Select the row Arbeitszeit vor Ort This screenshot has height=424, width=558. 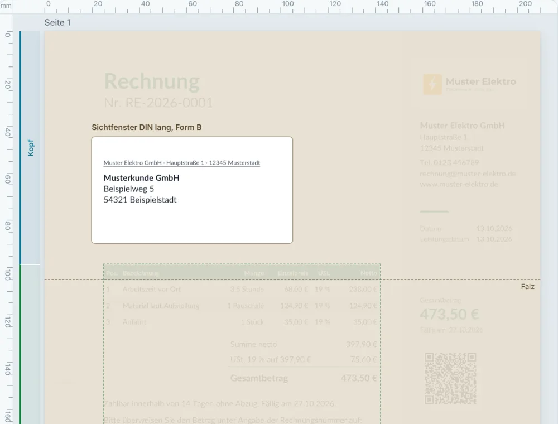[x=242, y=289]
